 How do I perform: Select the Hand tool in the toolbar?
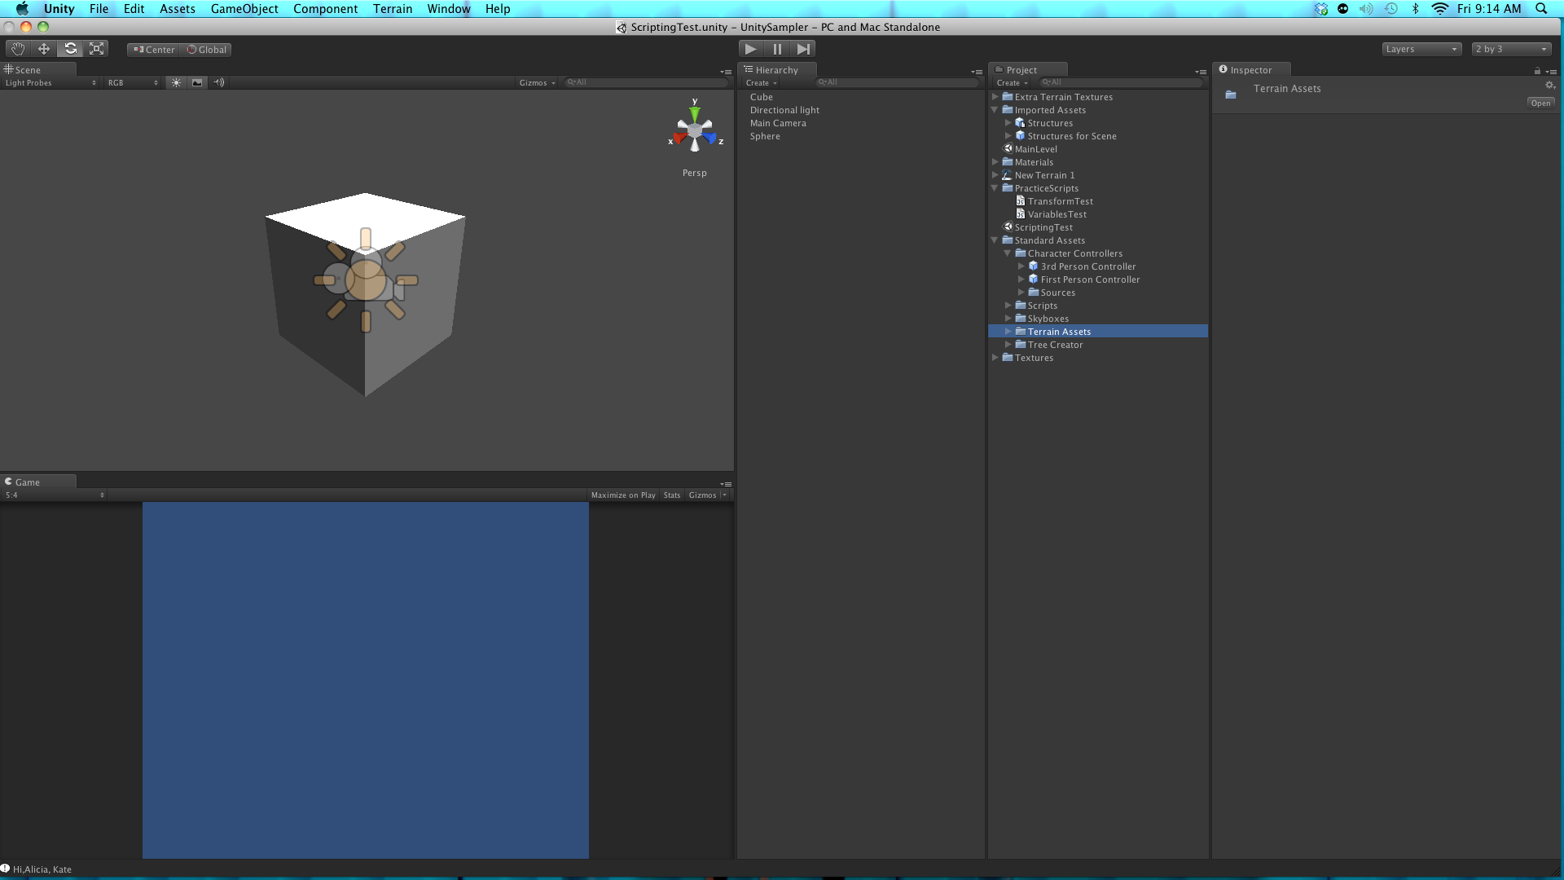point(17,49)
